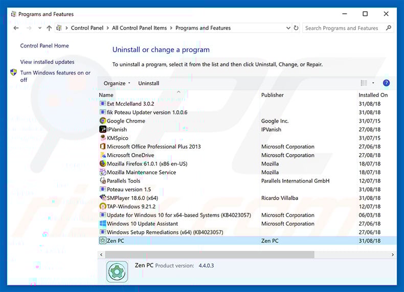Click the horizontal scrollbar thumb
The height and width of the screenshot is (292, 404).
210,254
